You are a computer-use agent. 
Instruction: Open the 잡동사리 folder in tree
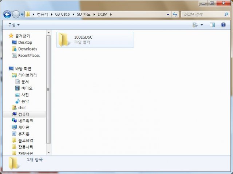point(25,147)
